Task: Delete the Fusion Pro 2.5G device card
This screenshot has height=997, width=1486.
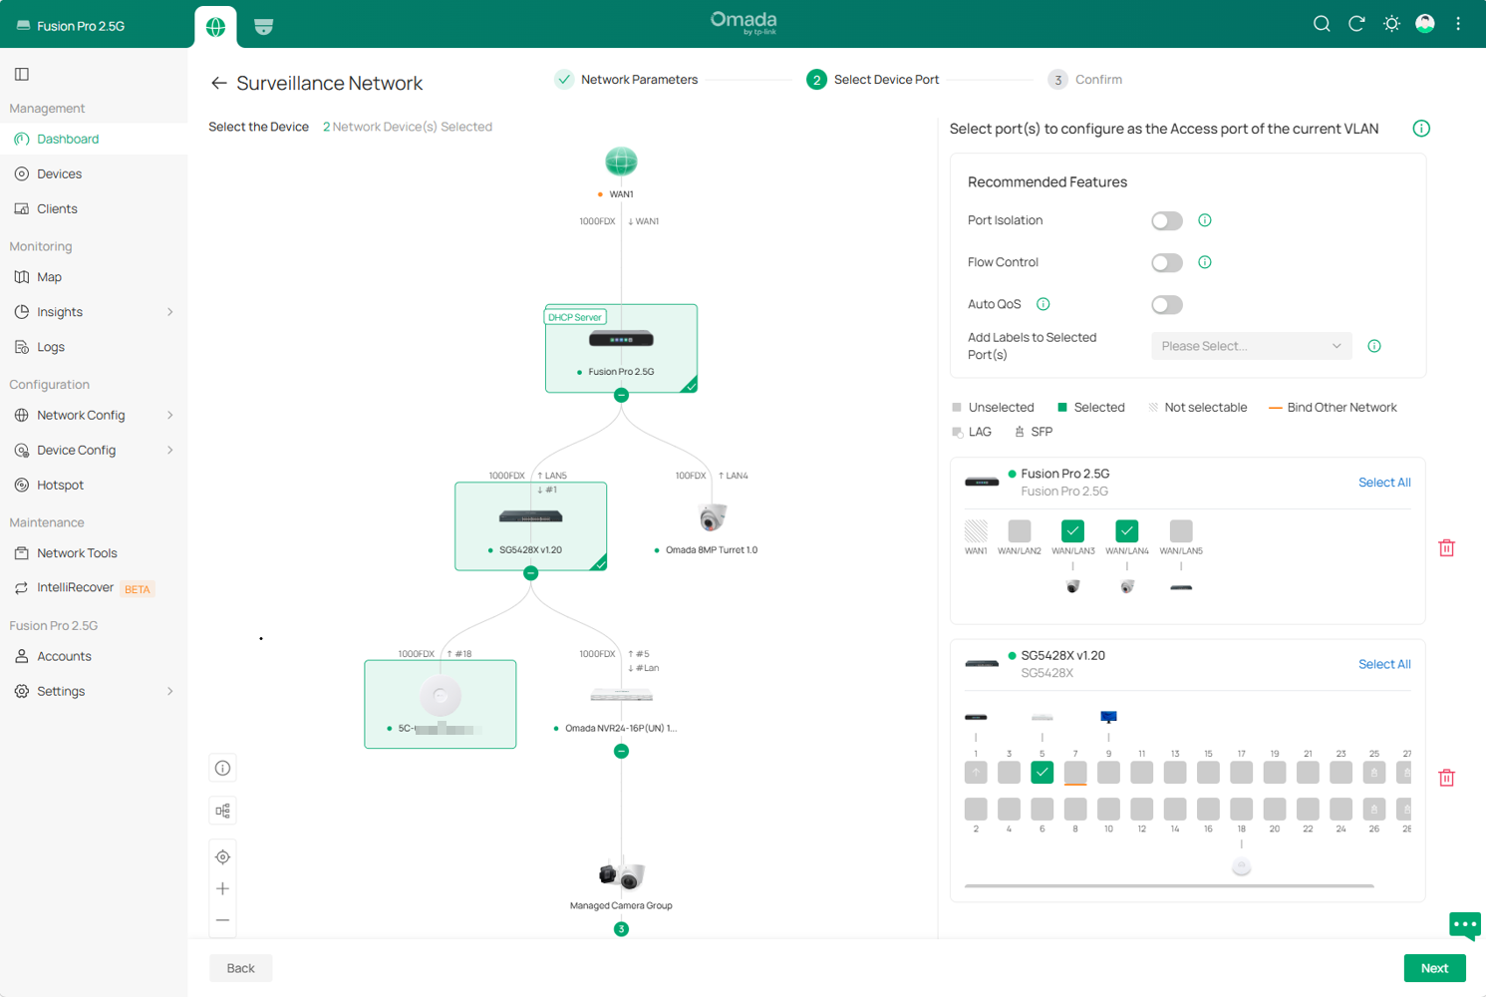Action: 1447,547
